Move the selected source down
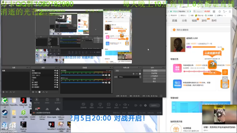Screen dimensions: 237x133 click(47, 92)
